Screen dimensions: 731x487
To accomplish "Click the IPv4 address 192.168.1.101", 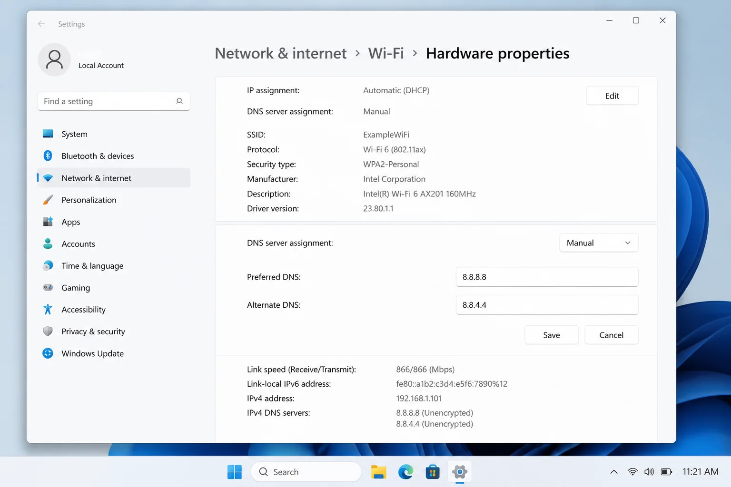I will point(419,398).
